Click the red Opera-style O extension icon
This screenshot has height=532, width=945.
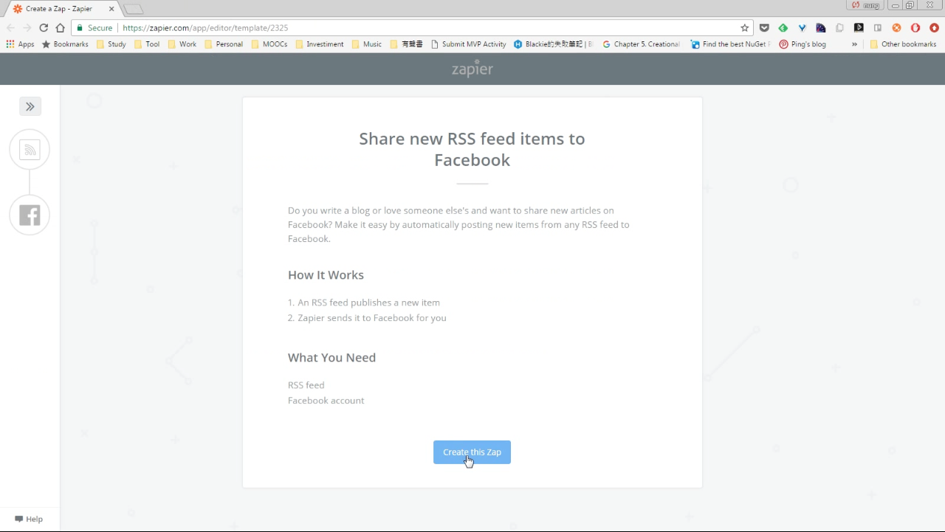pyautogui.click(x=915, y=27)
